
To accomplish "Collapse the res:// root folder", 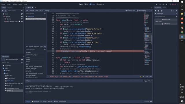I will click(2, 68).
